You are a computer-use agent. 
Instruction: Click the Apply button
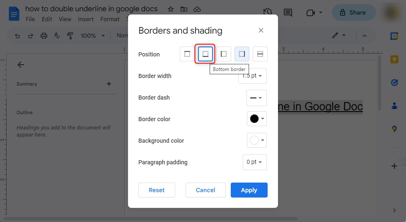pyautogui.click(x=249, y=190)
